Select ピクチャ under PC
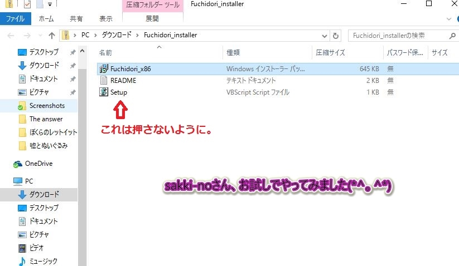459x266 pixels. tap(39, 234)
